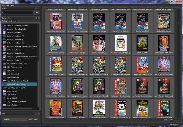Click the Nintendo Game Boy playlist icon
The width and height of the screenshot is (183, 127).
[x=4, y=32]
